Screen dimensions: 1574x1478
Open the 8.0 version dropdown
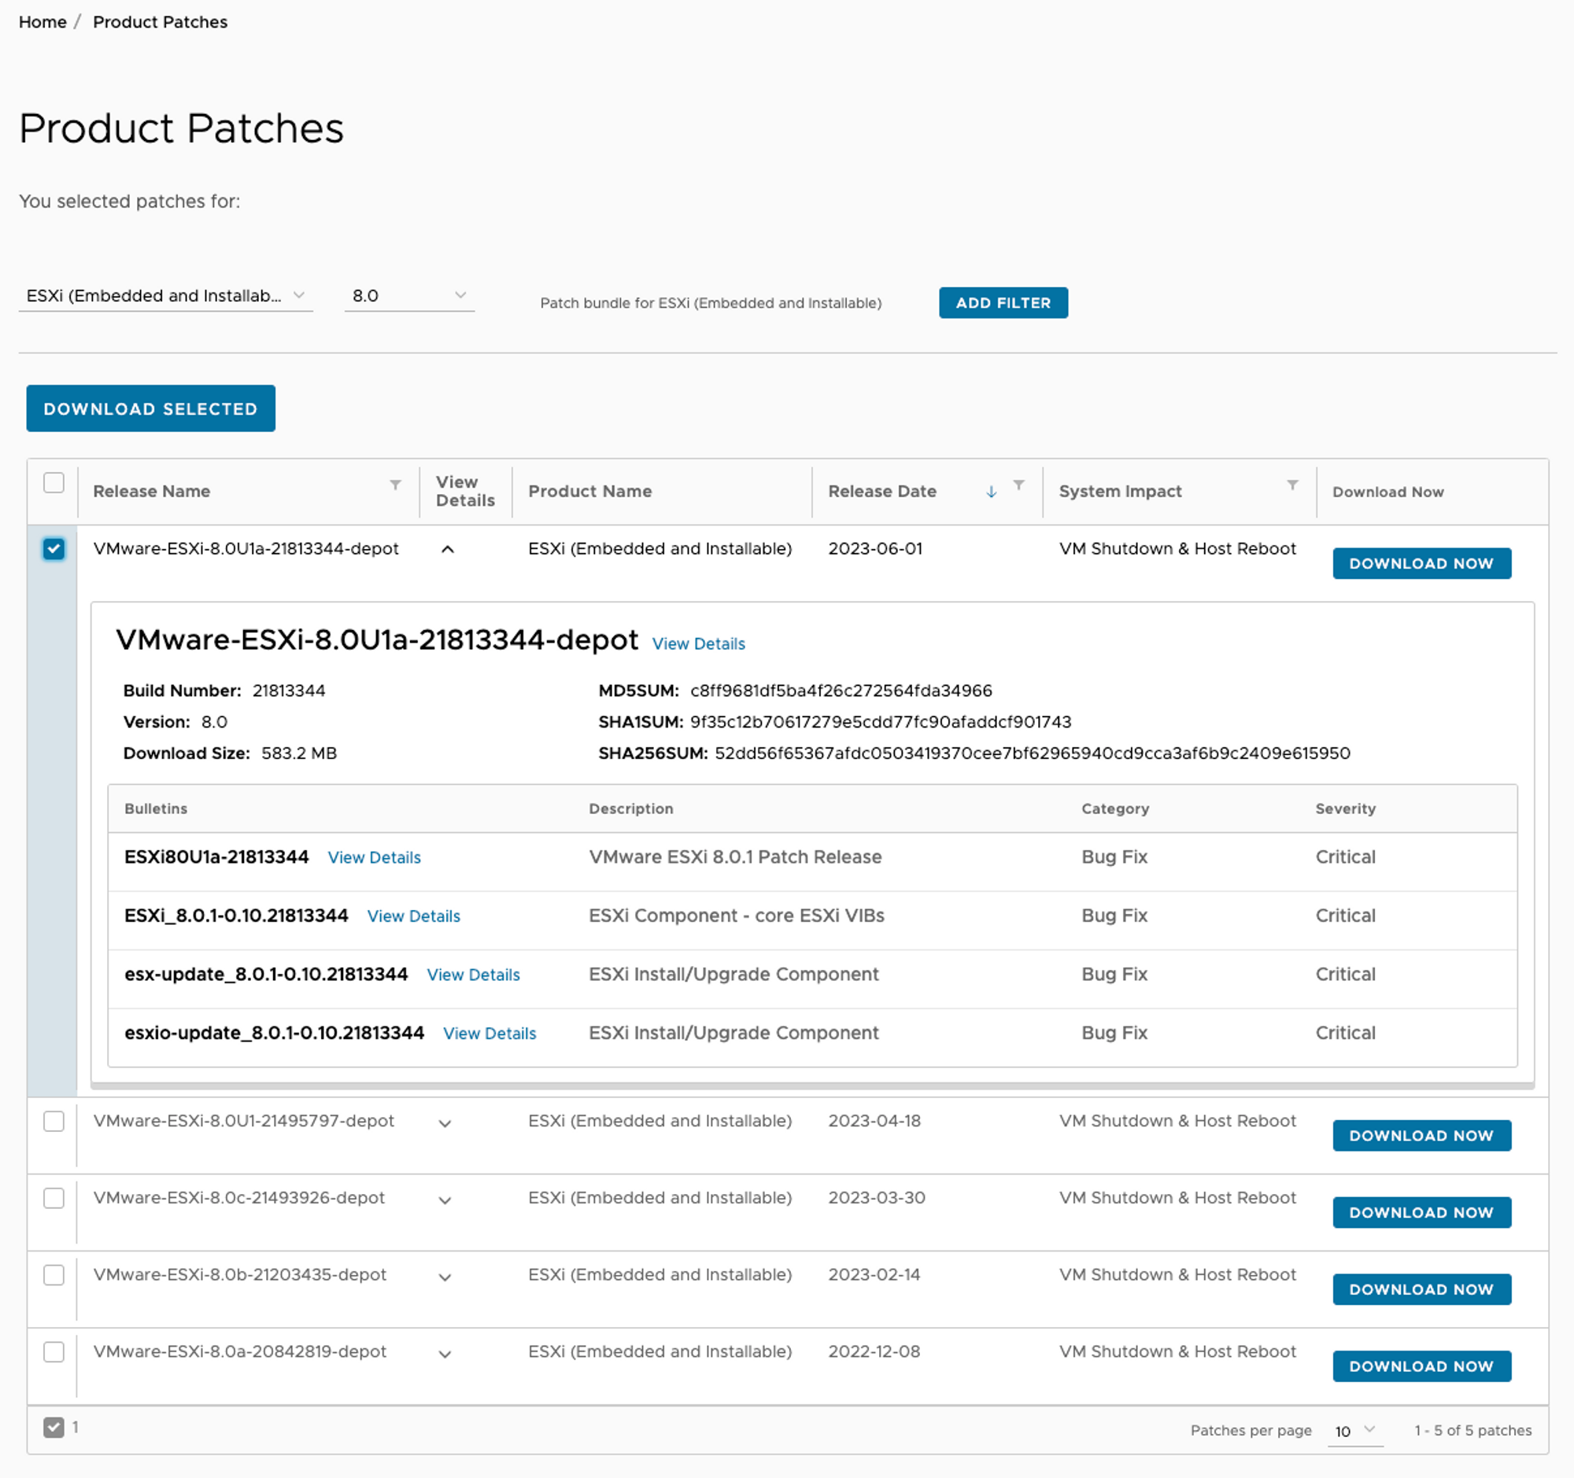pos(408,296)
